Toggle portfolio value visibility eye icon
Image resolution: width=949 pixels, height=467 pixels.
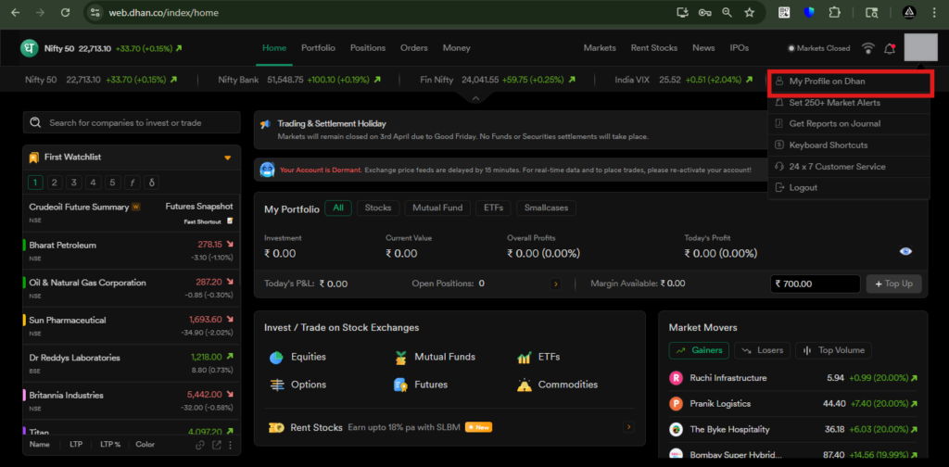click(x=905, y=251)
